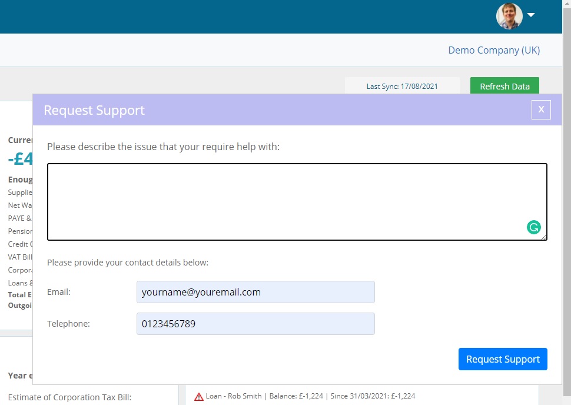Viewport: 571px width, 405px height.
Task: Submit the form with the Request Support button
Action: (x=503, y=359)
